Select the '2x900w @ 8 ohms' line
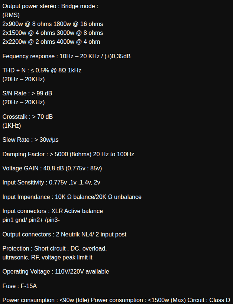Screen dimensions: 233x304 click(53, 24)
